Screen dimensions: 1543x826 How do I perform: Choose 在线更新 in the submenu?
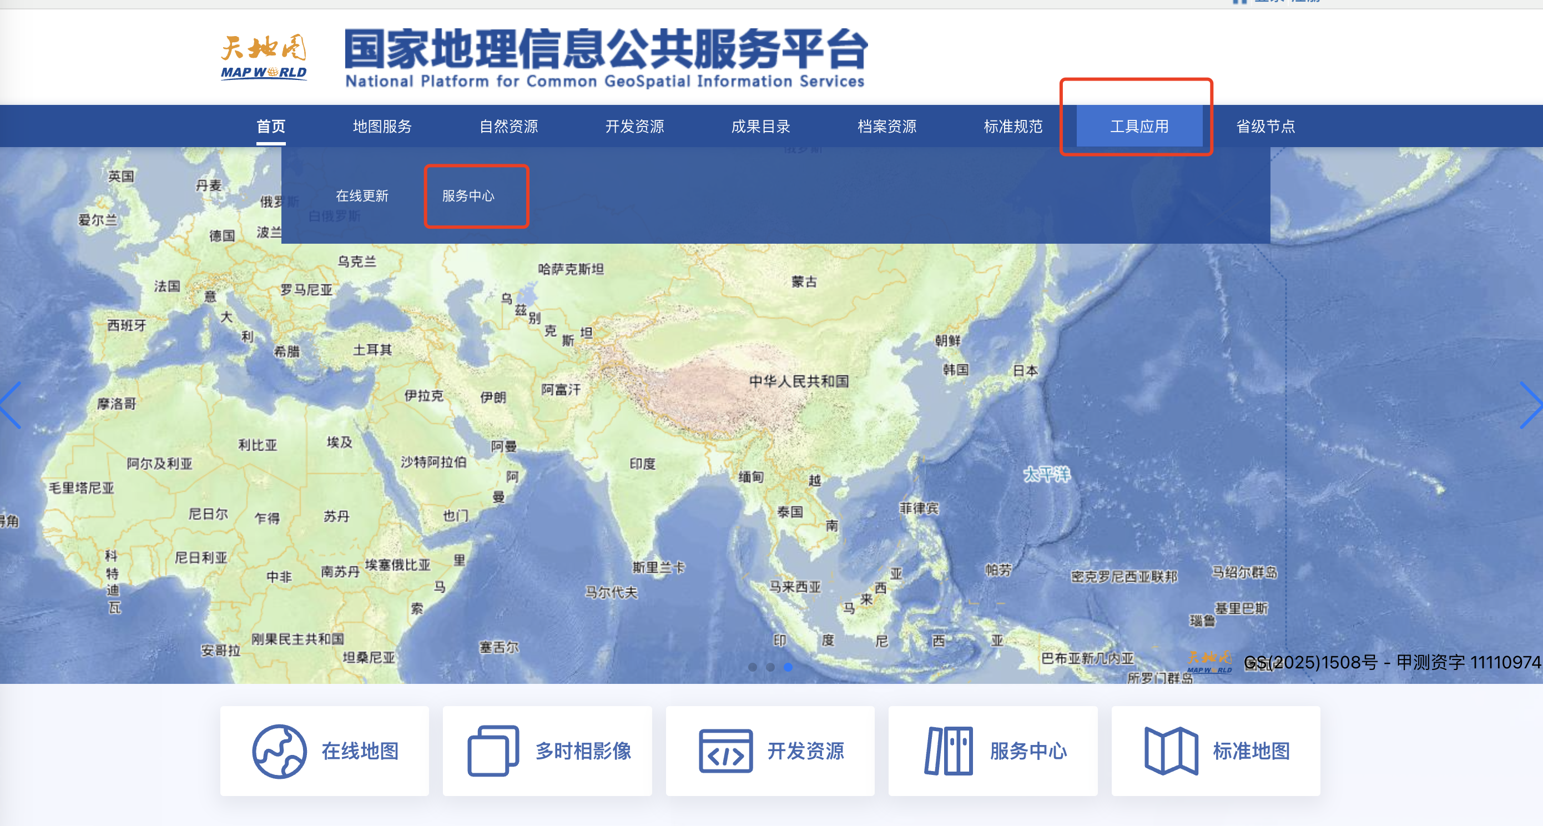pyautogui.click(x=362, y=196)
